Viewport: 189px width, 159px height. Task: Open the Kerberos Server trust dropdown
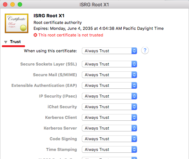109,128
